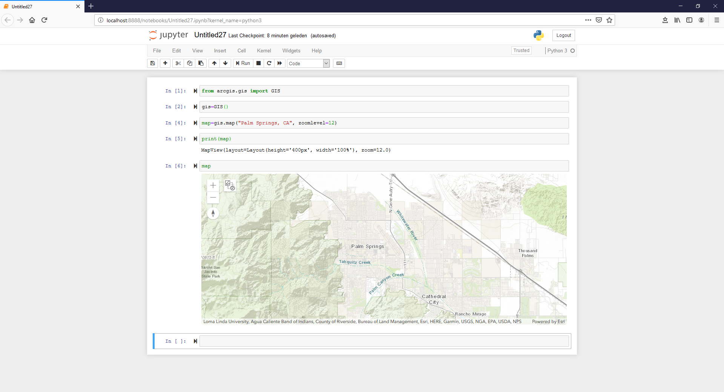Viewport: 724px width, 392px height.
Task: Run the print(map) cell via its run icon
Action: pos(195,139)
